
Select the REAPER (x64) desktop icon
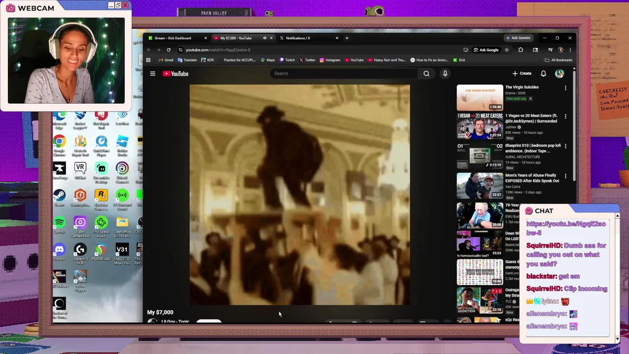tap(101, 252)
